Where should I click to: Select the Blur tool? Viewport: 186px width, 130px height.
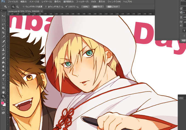tap(3, 66)
